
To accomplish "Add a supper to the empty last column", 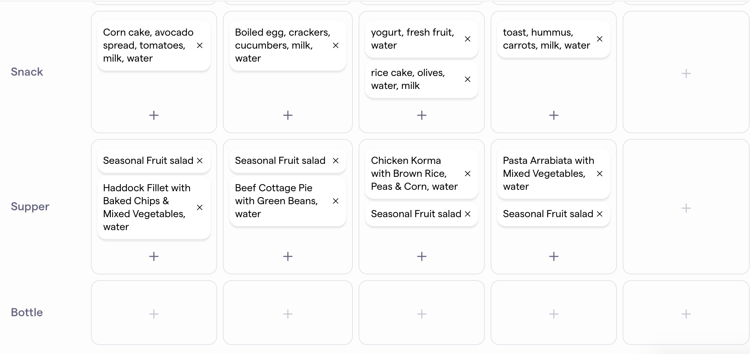I will 686,208.
